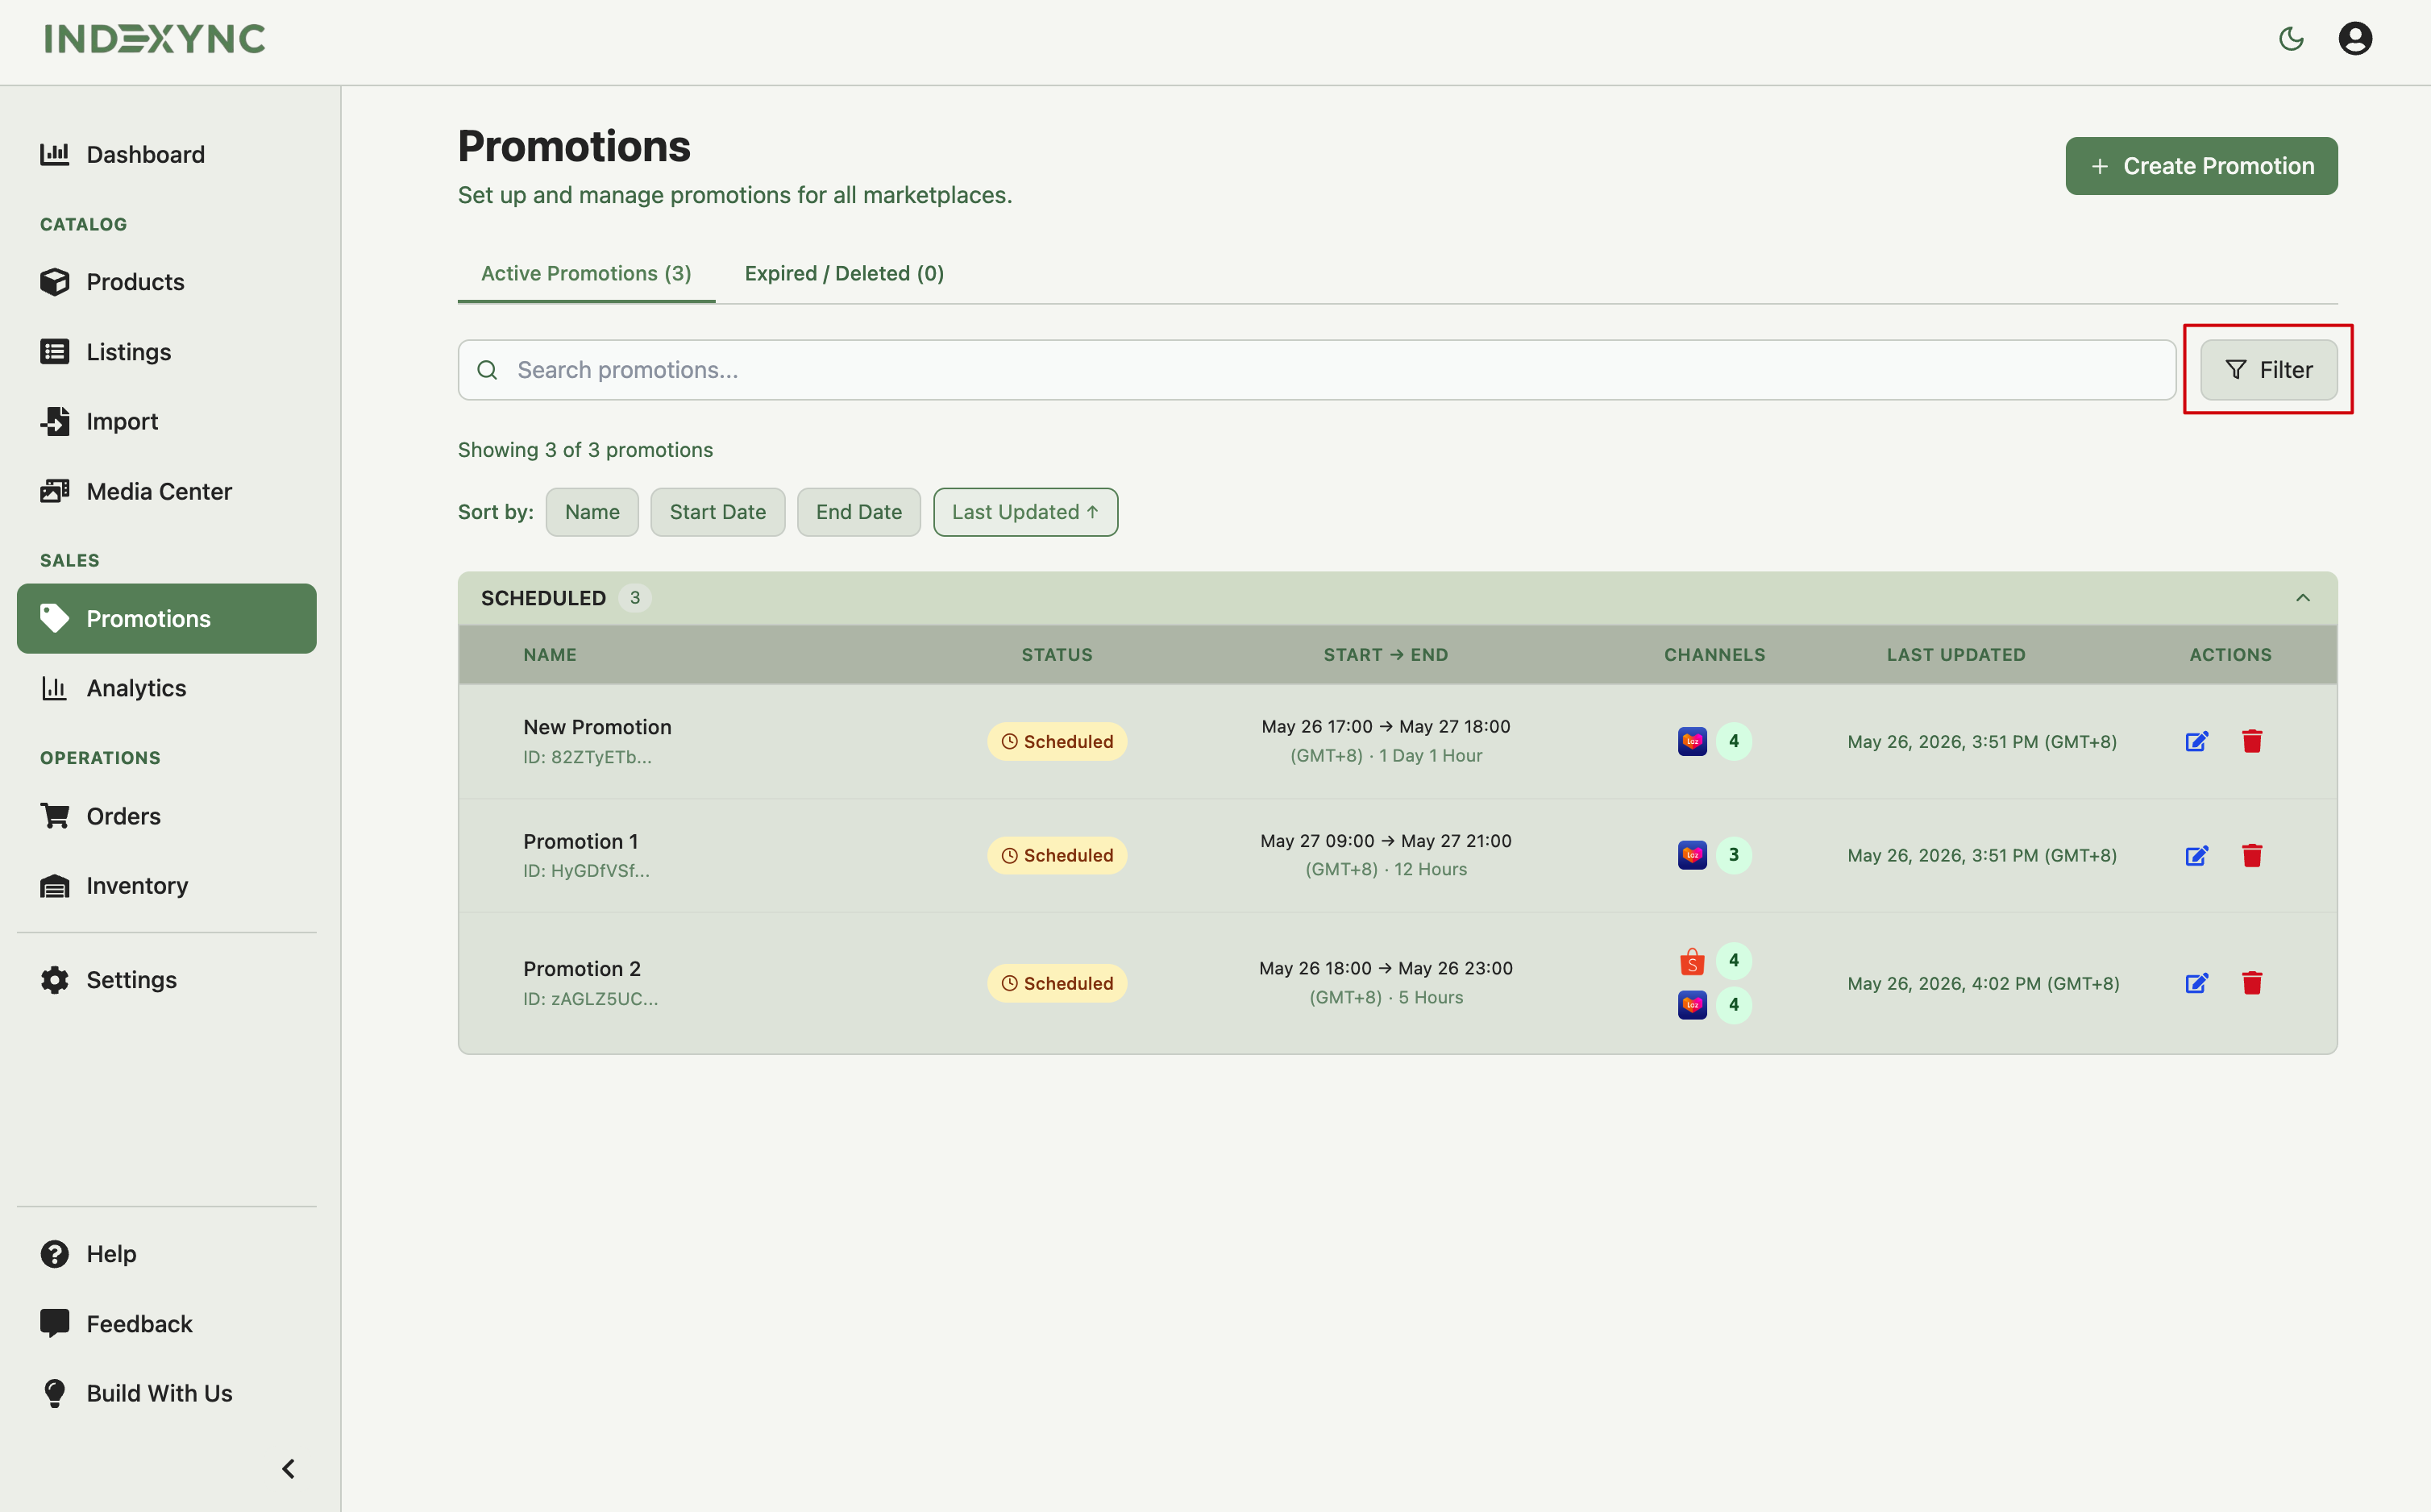Open Help in the sidebar
This screenshot has height=1512, width=2431.
click(x=167, y=1254)
